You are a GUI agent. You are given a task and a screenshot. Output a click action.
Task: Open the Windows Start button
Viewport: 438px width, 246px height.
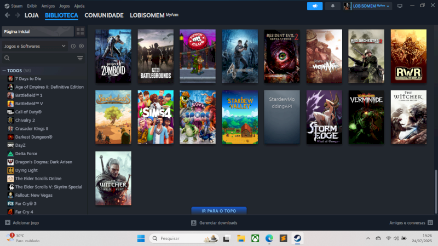click(141, 238)
